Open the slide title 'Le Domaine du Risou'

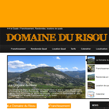click(23, 85)
